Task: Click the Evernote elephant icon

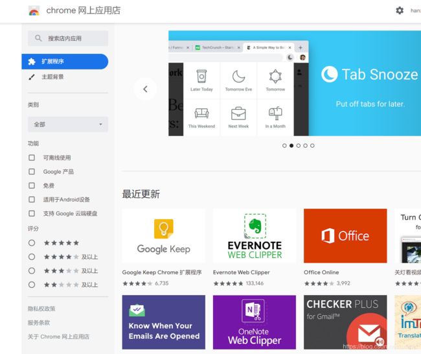Action: tap(255, 226)
